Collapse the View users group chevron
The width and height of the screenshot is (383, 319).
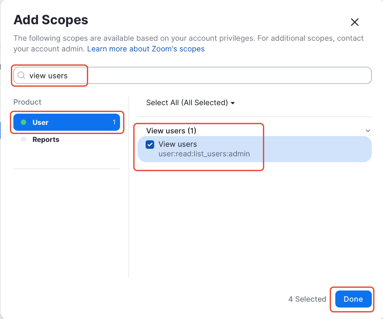coord(368,131)
